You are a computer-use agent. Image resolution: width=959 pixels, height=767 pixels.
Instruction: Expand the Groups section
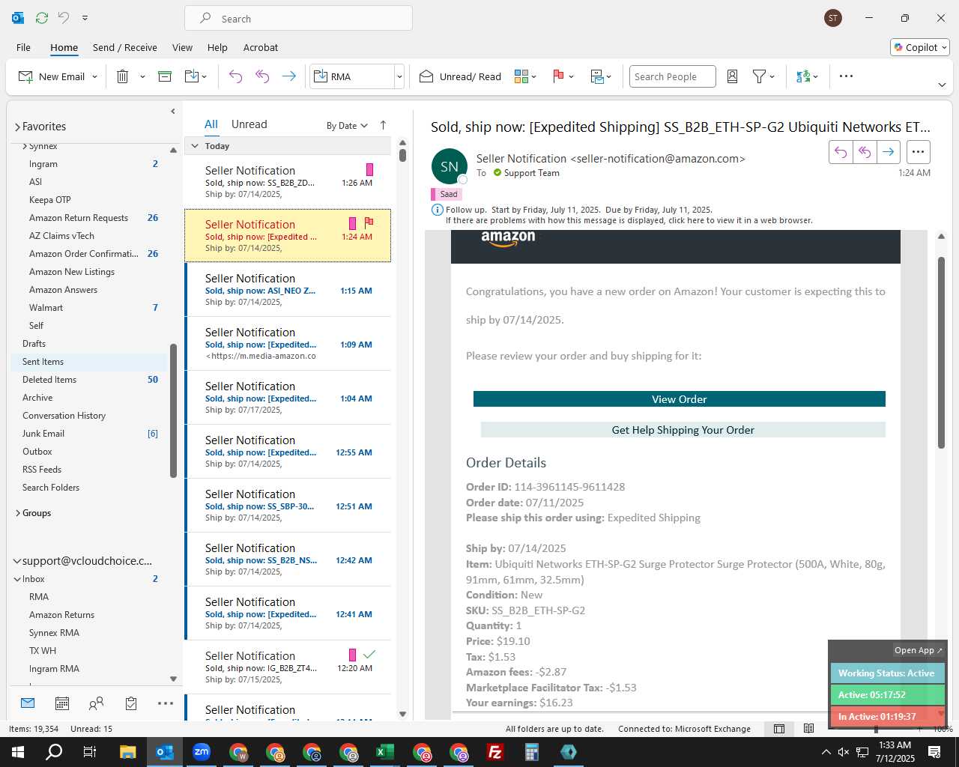(17, 513)
